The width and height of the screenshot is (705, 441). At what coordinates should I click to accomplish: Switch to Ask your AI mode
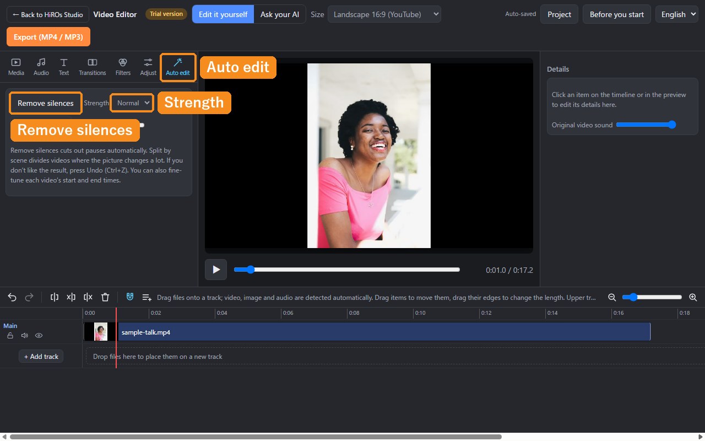tap(280, 14)
